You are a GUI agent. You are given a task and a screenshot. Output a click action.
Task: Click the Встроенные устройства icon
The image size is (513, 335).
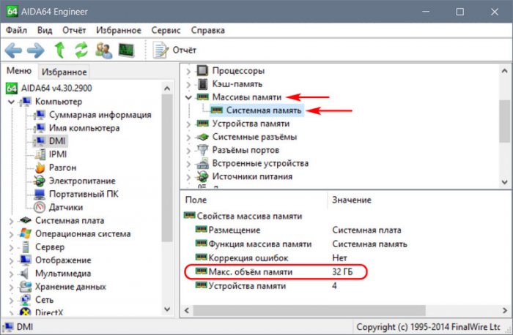point(202,163)
